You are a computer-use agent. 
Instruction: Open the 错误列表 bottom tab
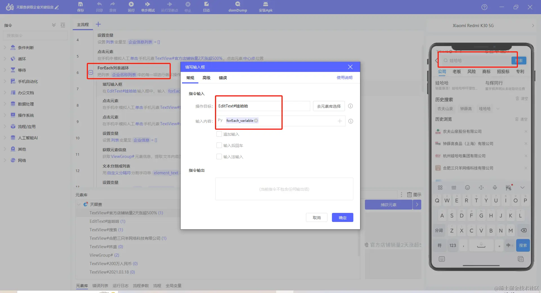point(100,286)
